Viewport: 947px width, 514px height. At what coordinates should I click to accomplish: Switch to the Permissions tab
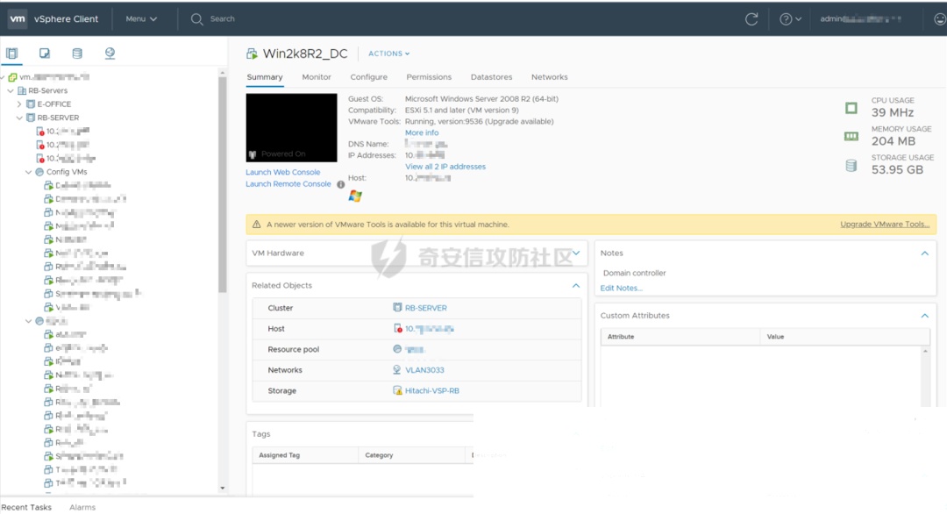[429, 76]
